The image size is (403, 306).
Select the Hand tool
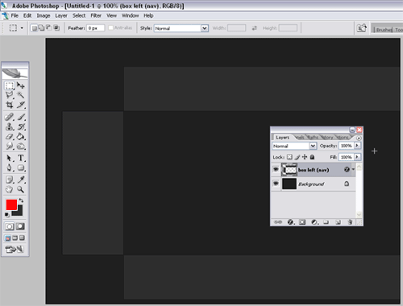10,189
